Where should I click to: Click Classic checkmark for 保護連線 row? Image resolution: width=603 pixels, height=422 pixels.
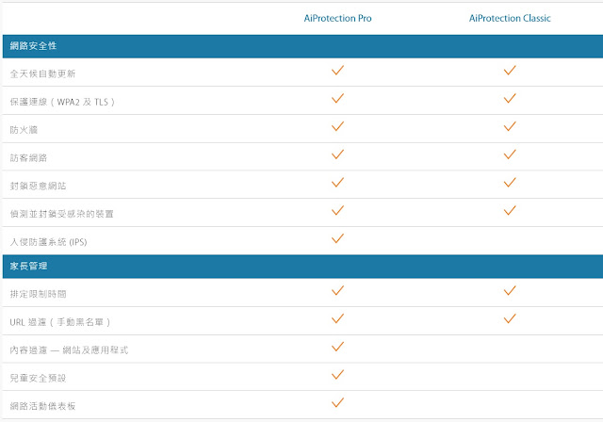[x=510, y=98]
